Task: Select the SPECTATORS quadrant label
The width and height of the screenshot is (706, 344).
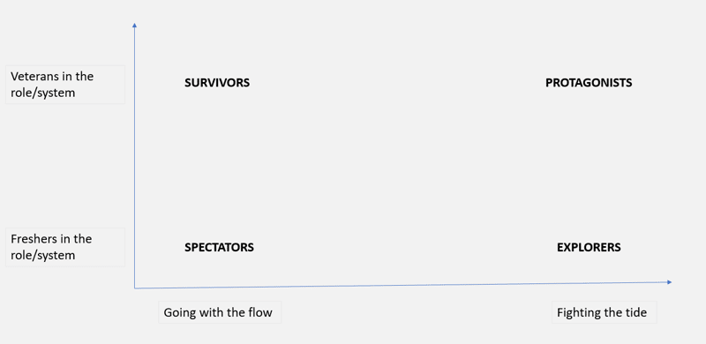Action: (x=219, y=247)
